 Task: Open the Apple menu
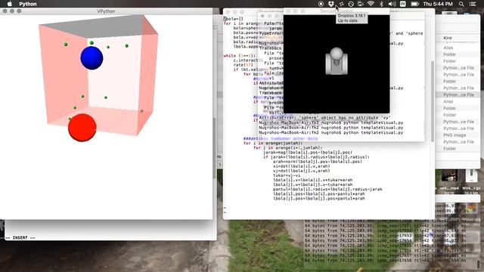(10, 4)
